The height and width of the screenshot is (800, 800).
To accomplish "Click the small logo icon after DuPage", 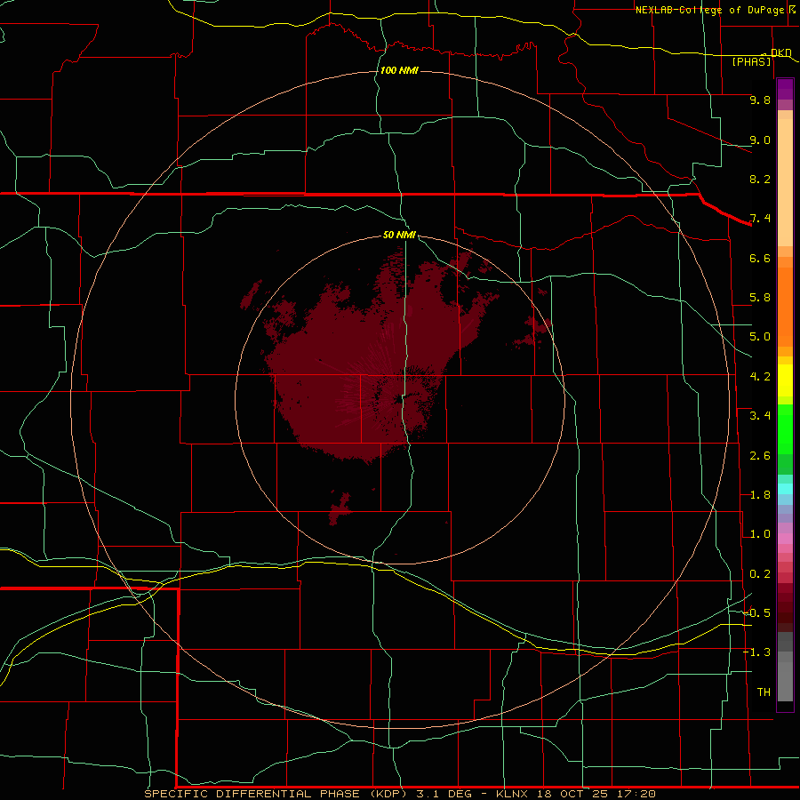I will click(792, 9).
